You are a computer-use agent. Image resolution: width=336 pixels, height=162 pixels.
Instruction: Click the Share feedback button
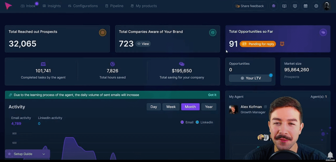[x=249, y=6]
